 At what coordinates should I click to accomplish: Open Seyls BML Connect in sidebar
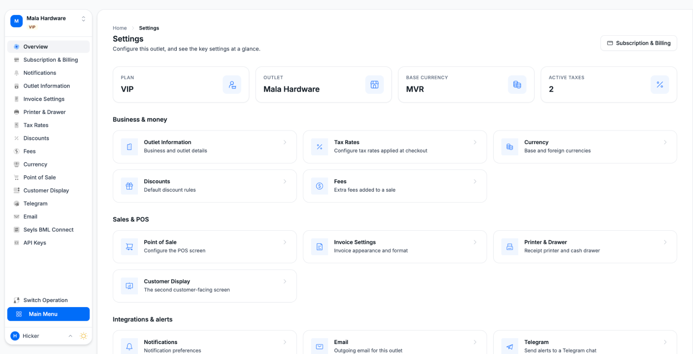48,230
